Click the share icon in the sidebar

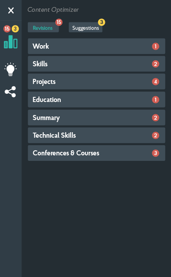click(11, 92)
